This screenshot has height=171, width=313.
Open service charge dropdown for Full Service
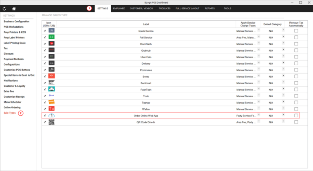click(x=259, y=37)
